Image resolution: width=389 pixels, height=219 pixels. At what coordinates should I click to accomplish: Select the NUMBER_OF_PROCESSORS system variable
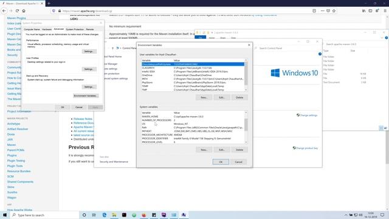pos(193,120)
